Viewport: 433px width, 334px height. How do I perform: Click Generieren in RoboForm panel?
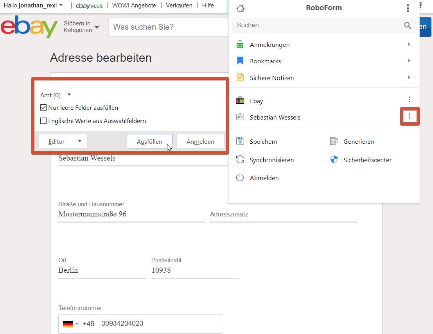pos(359,141)
